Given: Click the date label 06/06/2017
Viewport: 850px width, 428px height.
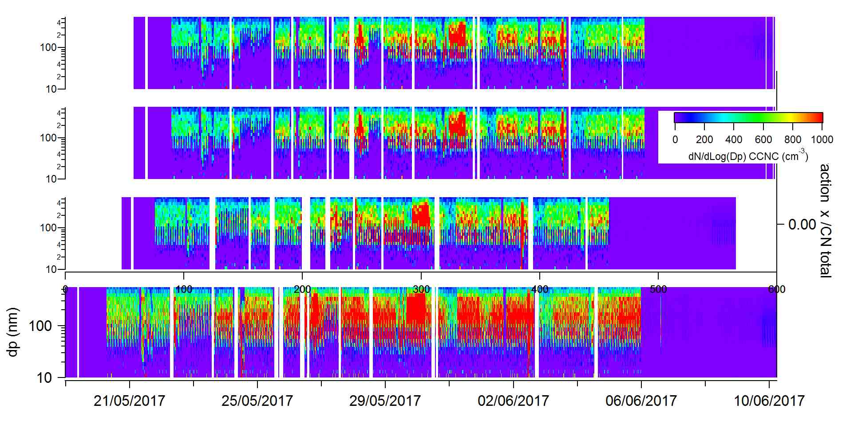Looking at the screenshot, I should pyautogui.click(x=641, y=401).
